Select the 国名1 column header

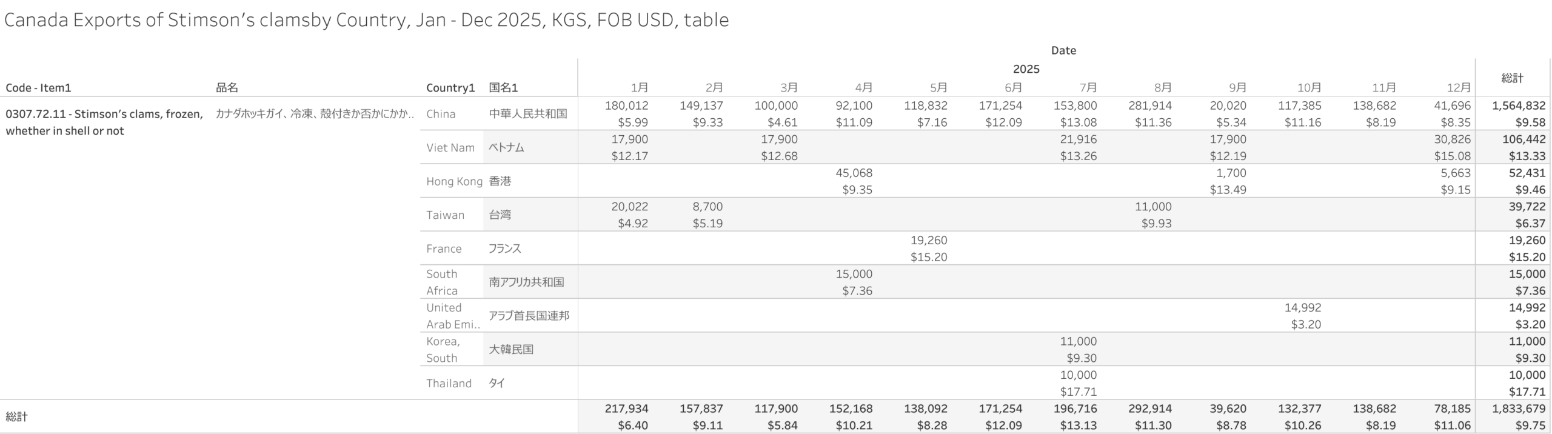(503, 88)
